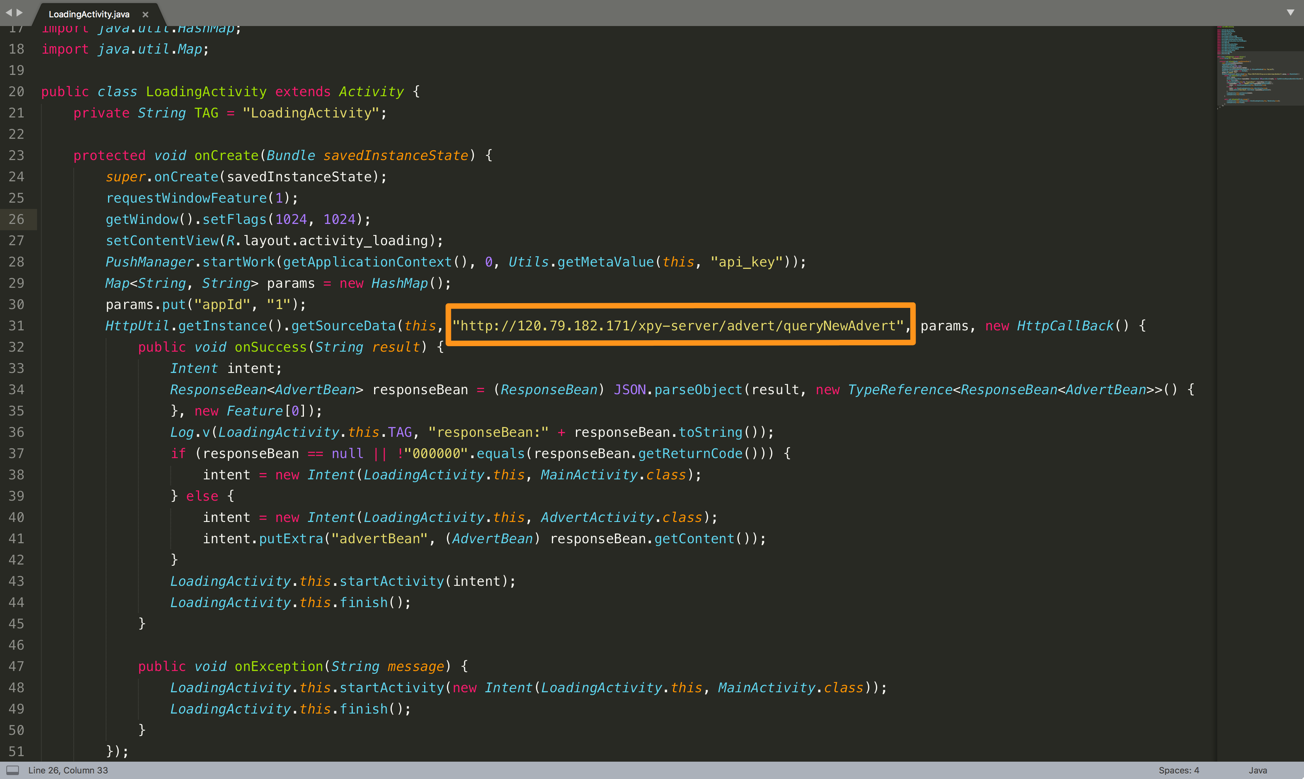Viewport: 1304px width, 779px height.
Task: Click the right tab navigation arrow
Action: [x=20, y=12]
